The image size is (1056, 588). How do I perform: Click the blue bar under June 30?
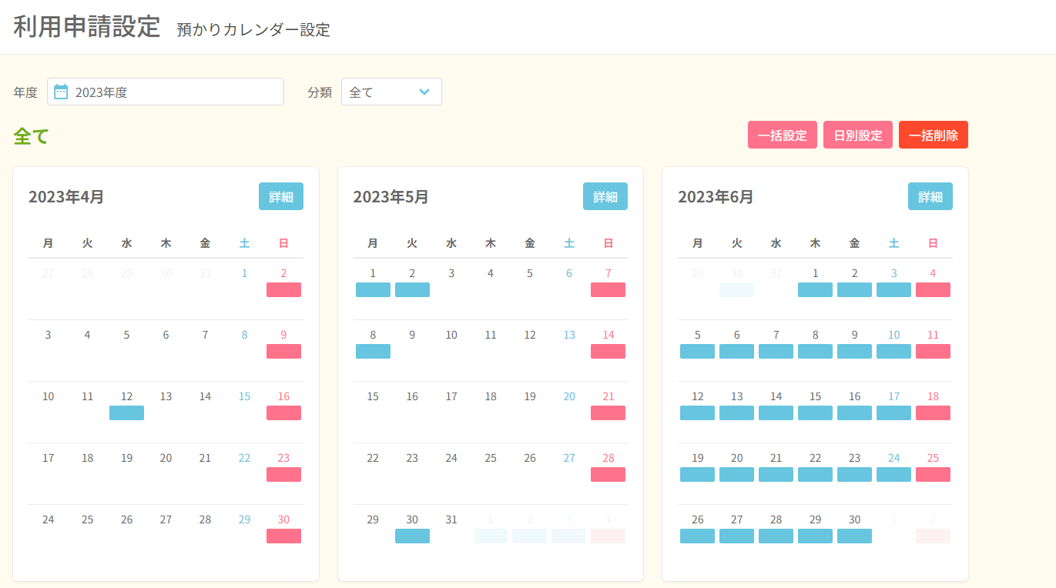pos(854,536)
